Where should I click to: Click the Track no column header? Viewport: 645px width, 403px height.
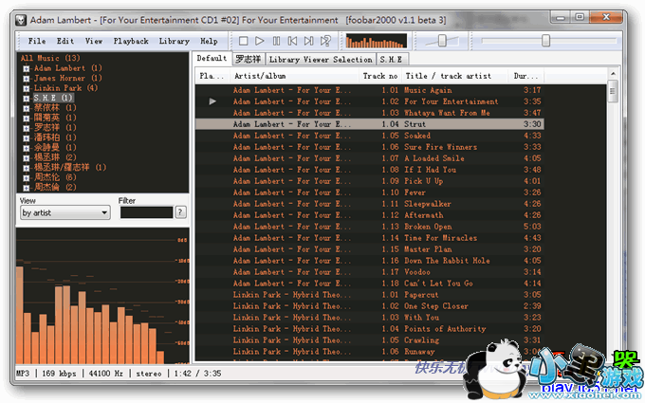tap(380, 76)
